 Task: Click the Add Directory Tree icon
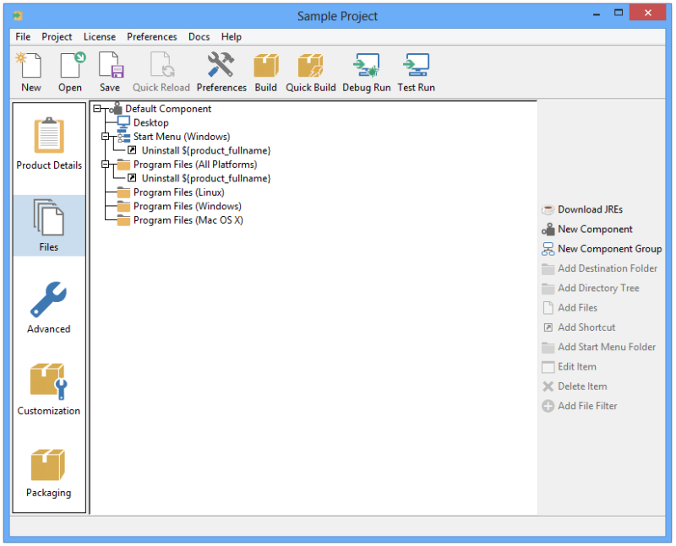tap(548, 288)
